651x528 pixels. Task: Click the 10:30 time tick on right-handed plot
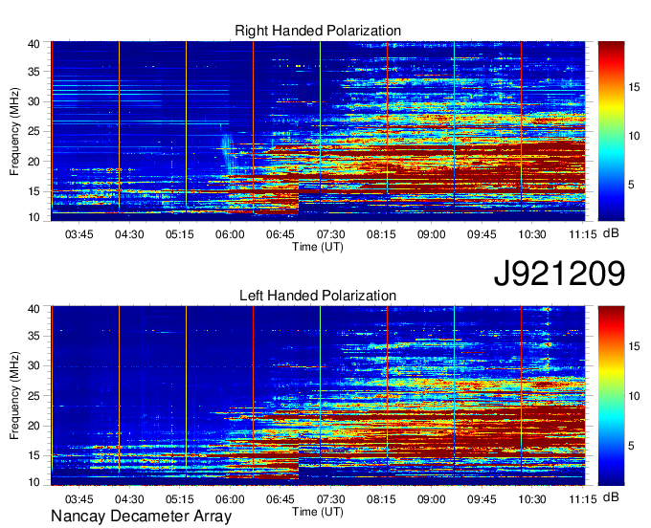click(532, 234)
